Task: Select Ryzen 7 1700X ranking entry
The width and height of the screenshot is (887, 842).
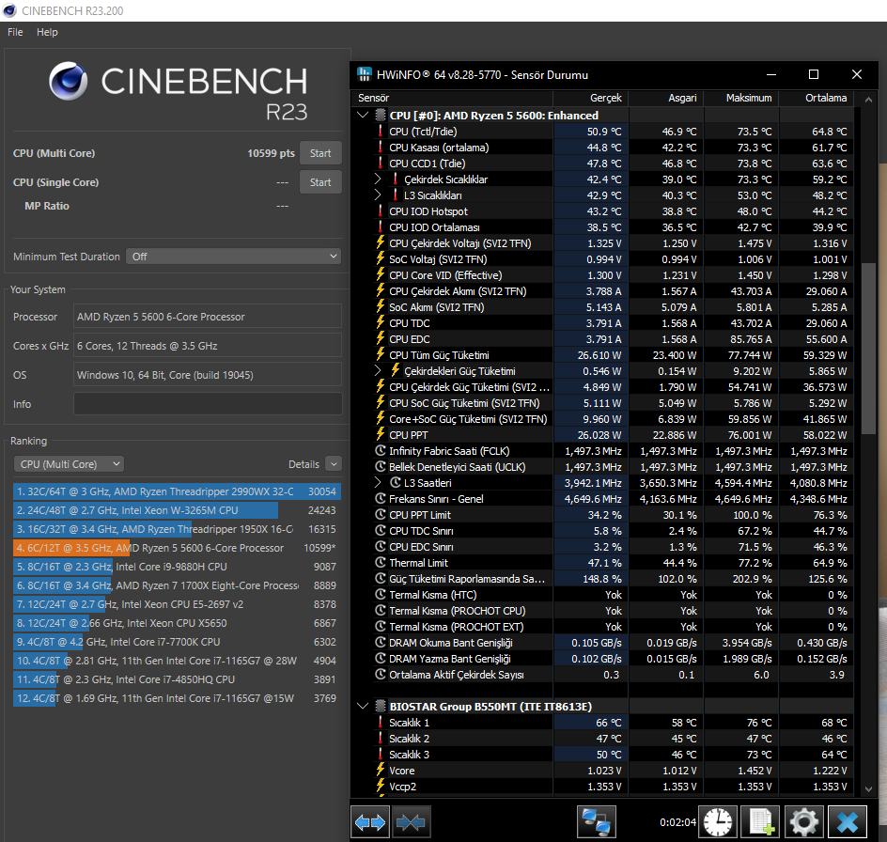Action: 177,585
